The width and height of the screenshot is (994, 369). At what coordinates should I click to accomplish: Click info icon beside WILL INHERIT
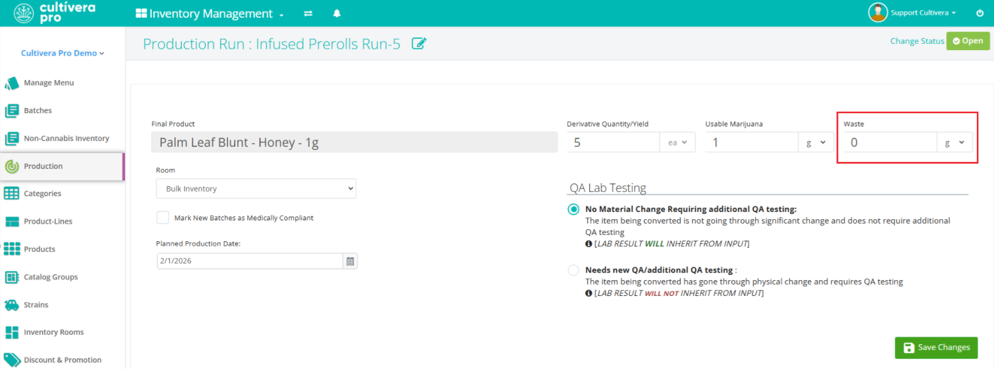[589, 244]
